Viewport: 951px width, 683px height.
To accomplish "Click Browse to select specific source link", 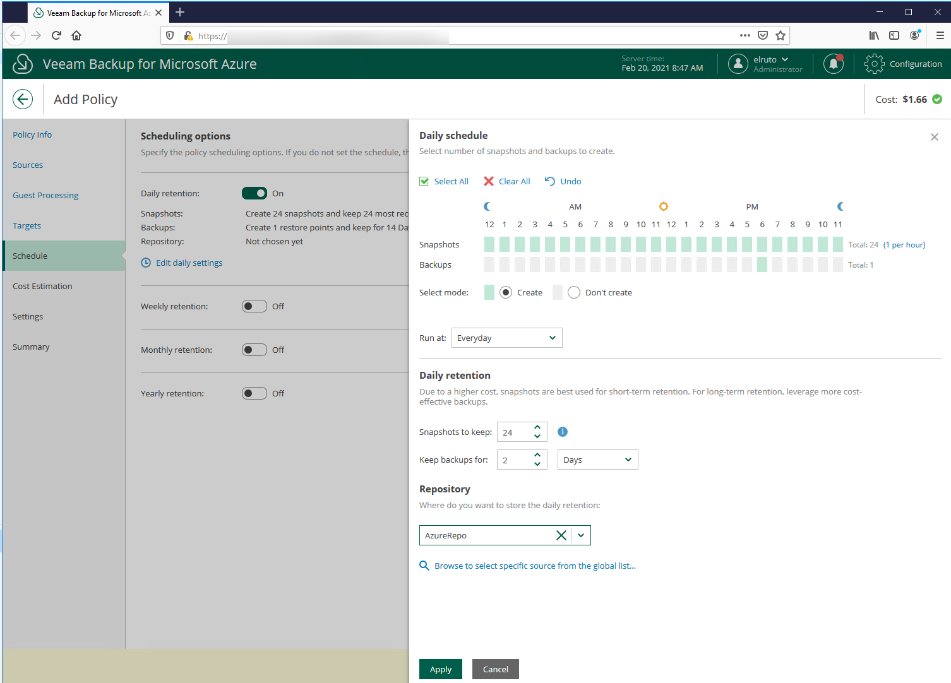I will (534, 566).
